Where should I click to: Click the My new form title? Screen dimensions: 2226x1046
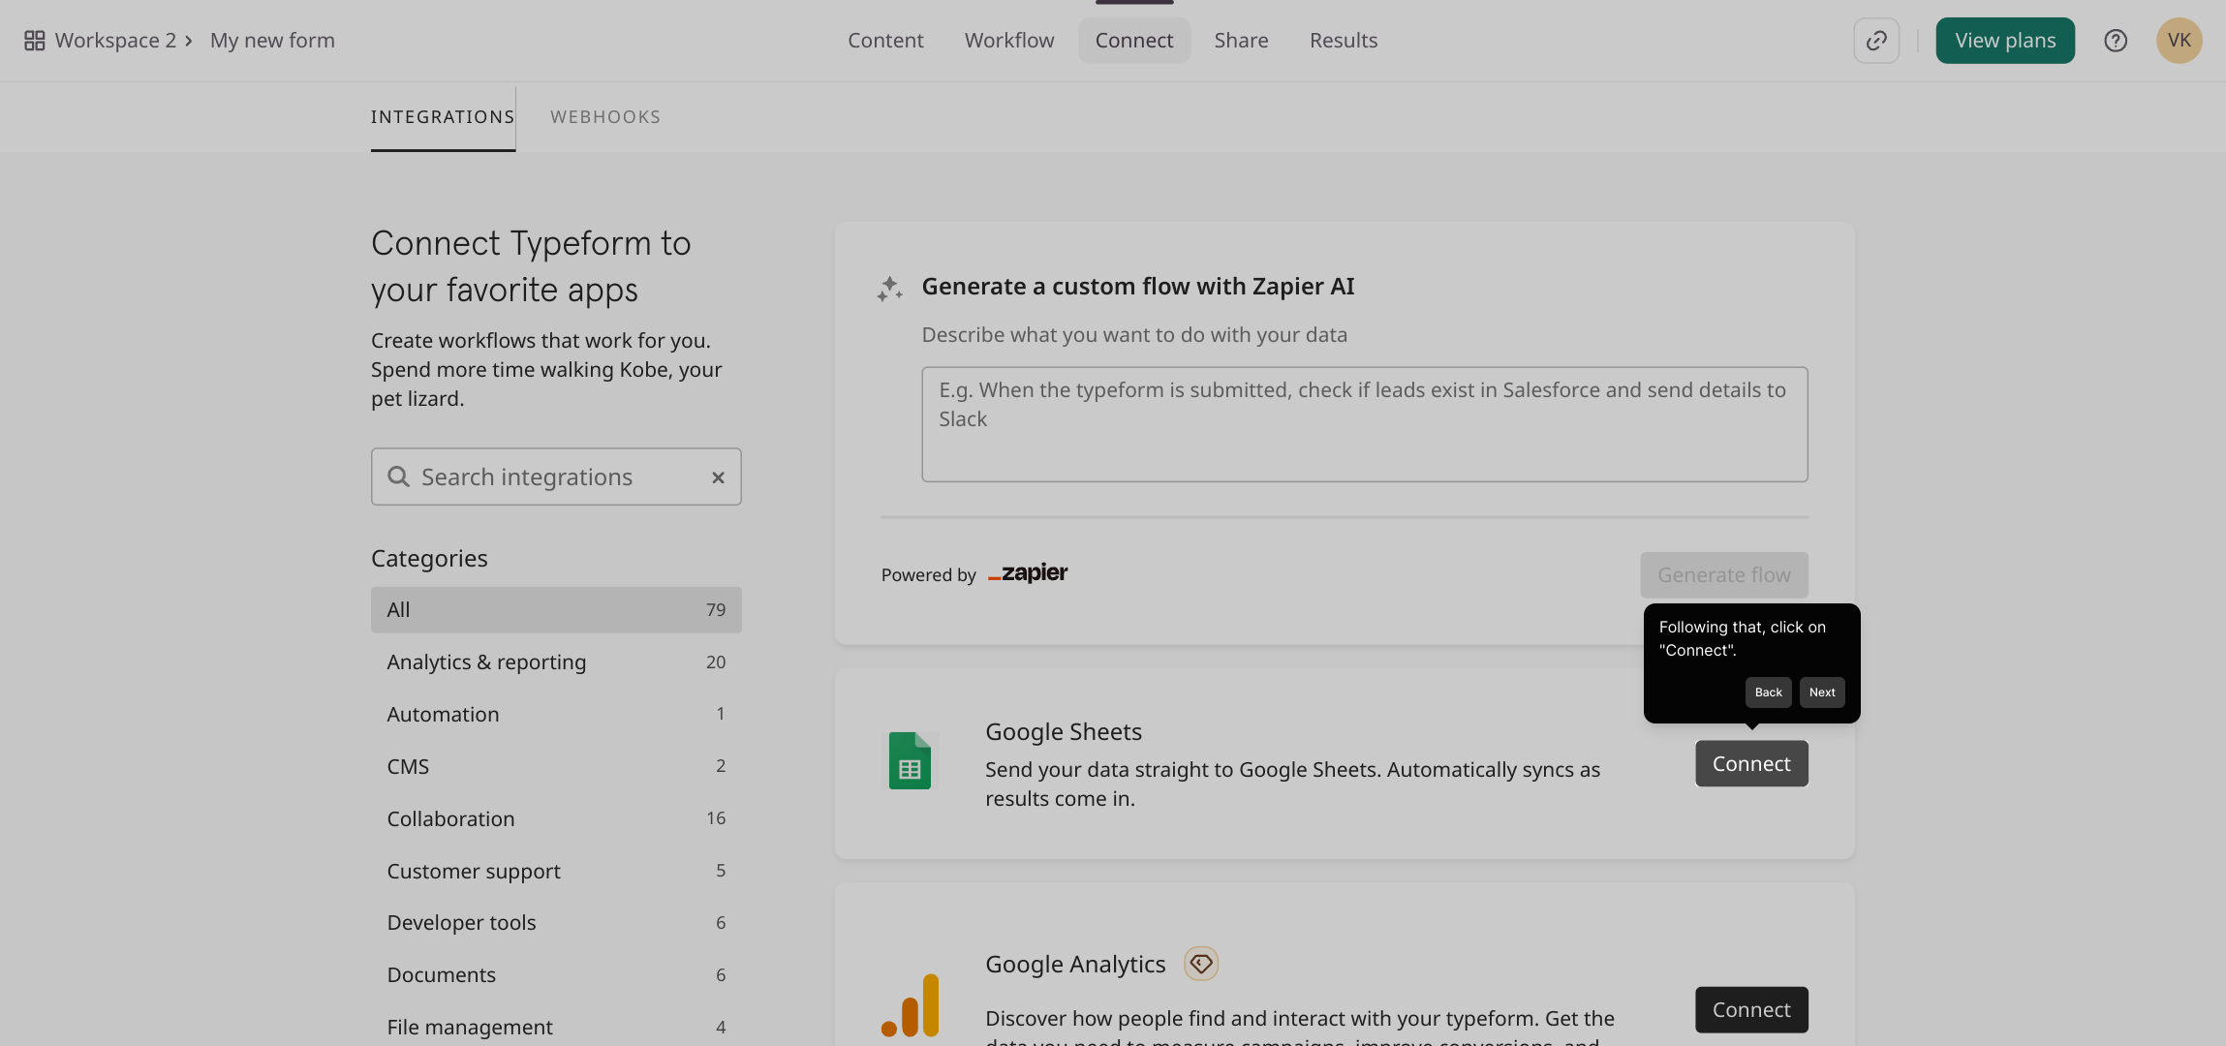pyautogui.click(x=272, y=41)
